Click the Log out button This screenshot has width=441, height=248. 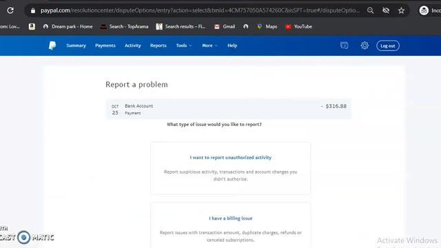(388, 46)
